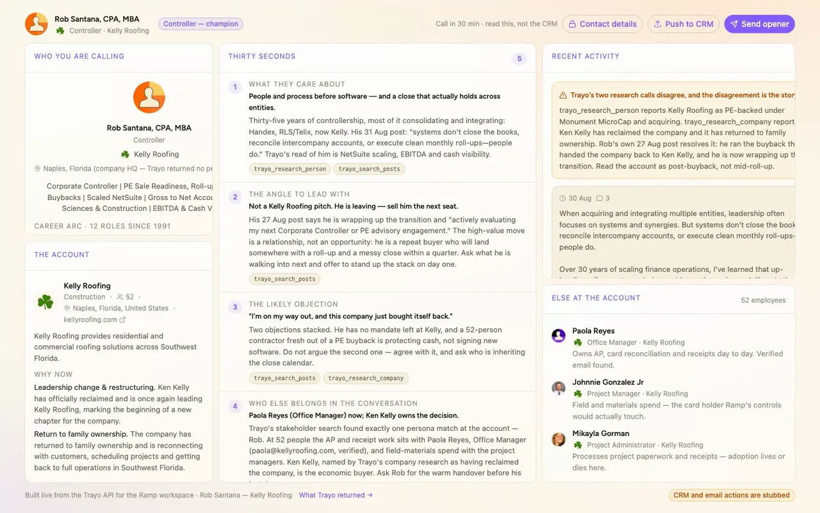Click the number 4 badge by Who Else Belongs

235,407
